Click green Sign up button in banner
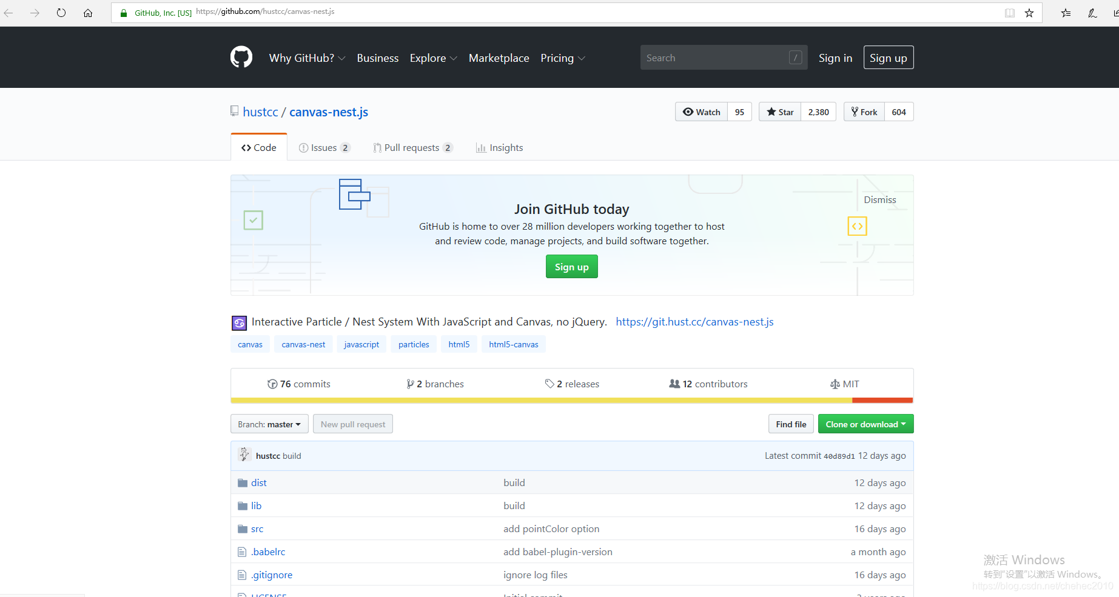The width and height of the screenshot is (1119, 597). pyautogui.click(x=572, y=267)
